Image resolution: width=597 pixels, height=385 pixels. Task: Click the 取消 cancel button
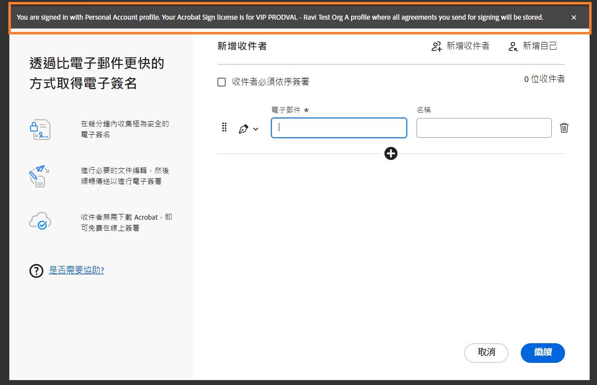[486, 353]
